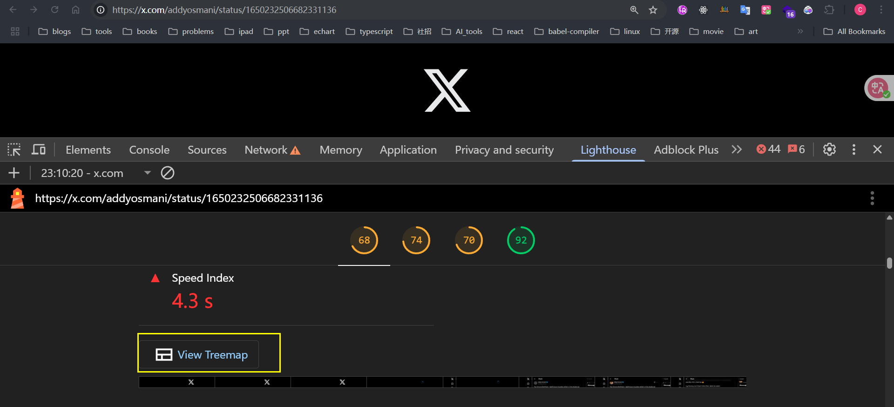
Task: Switch to the Application tab
Action: (x=408, y=149)
